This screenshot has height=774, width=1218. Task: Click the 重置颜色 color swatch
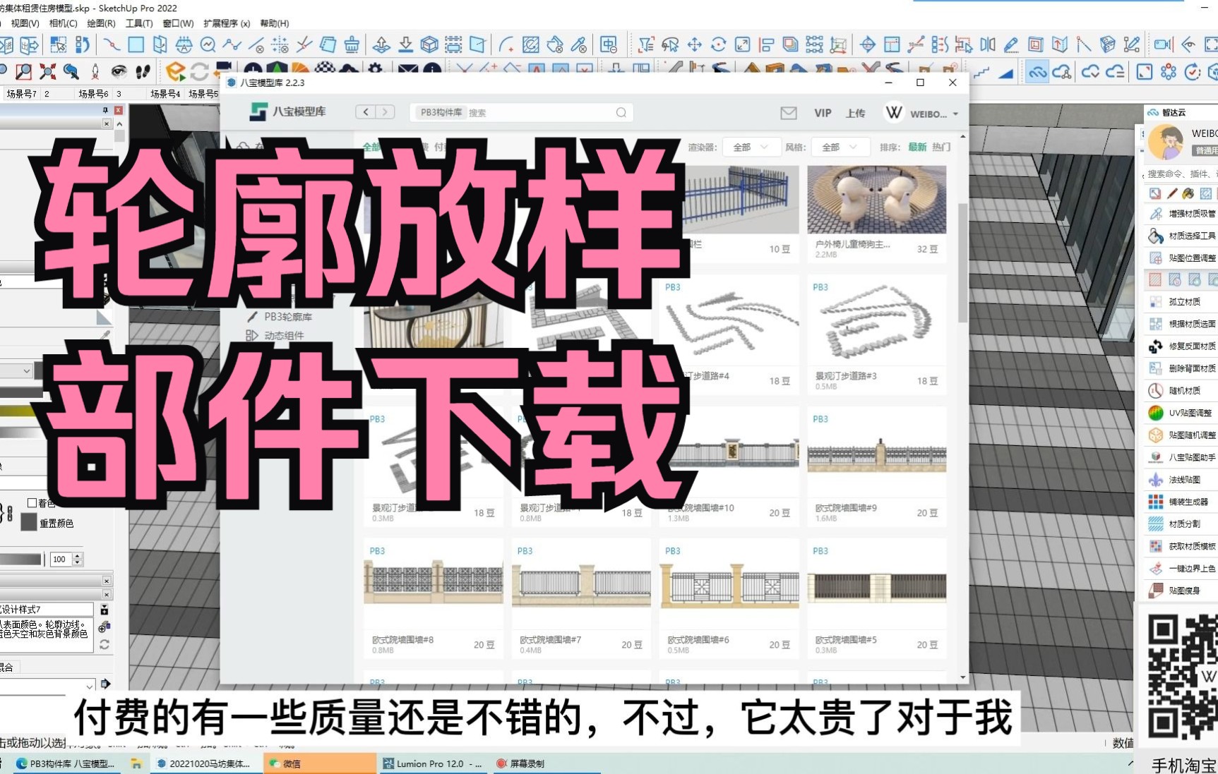click(28, 522)
